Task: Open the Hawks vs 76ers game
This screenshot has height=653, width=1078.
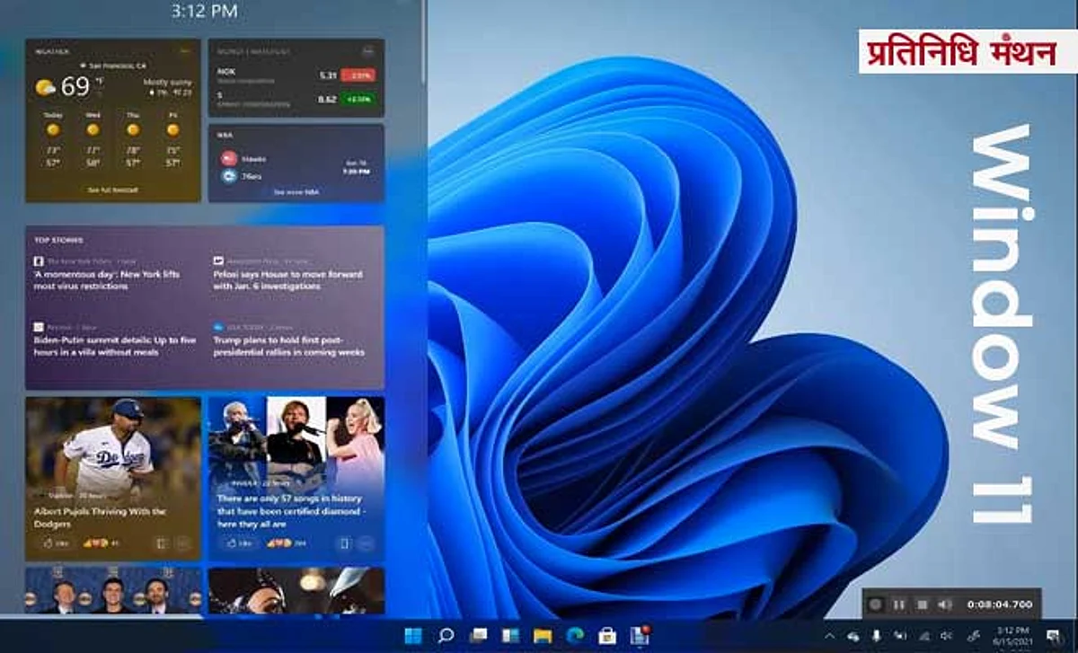Action: click(x=296, y=167)
